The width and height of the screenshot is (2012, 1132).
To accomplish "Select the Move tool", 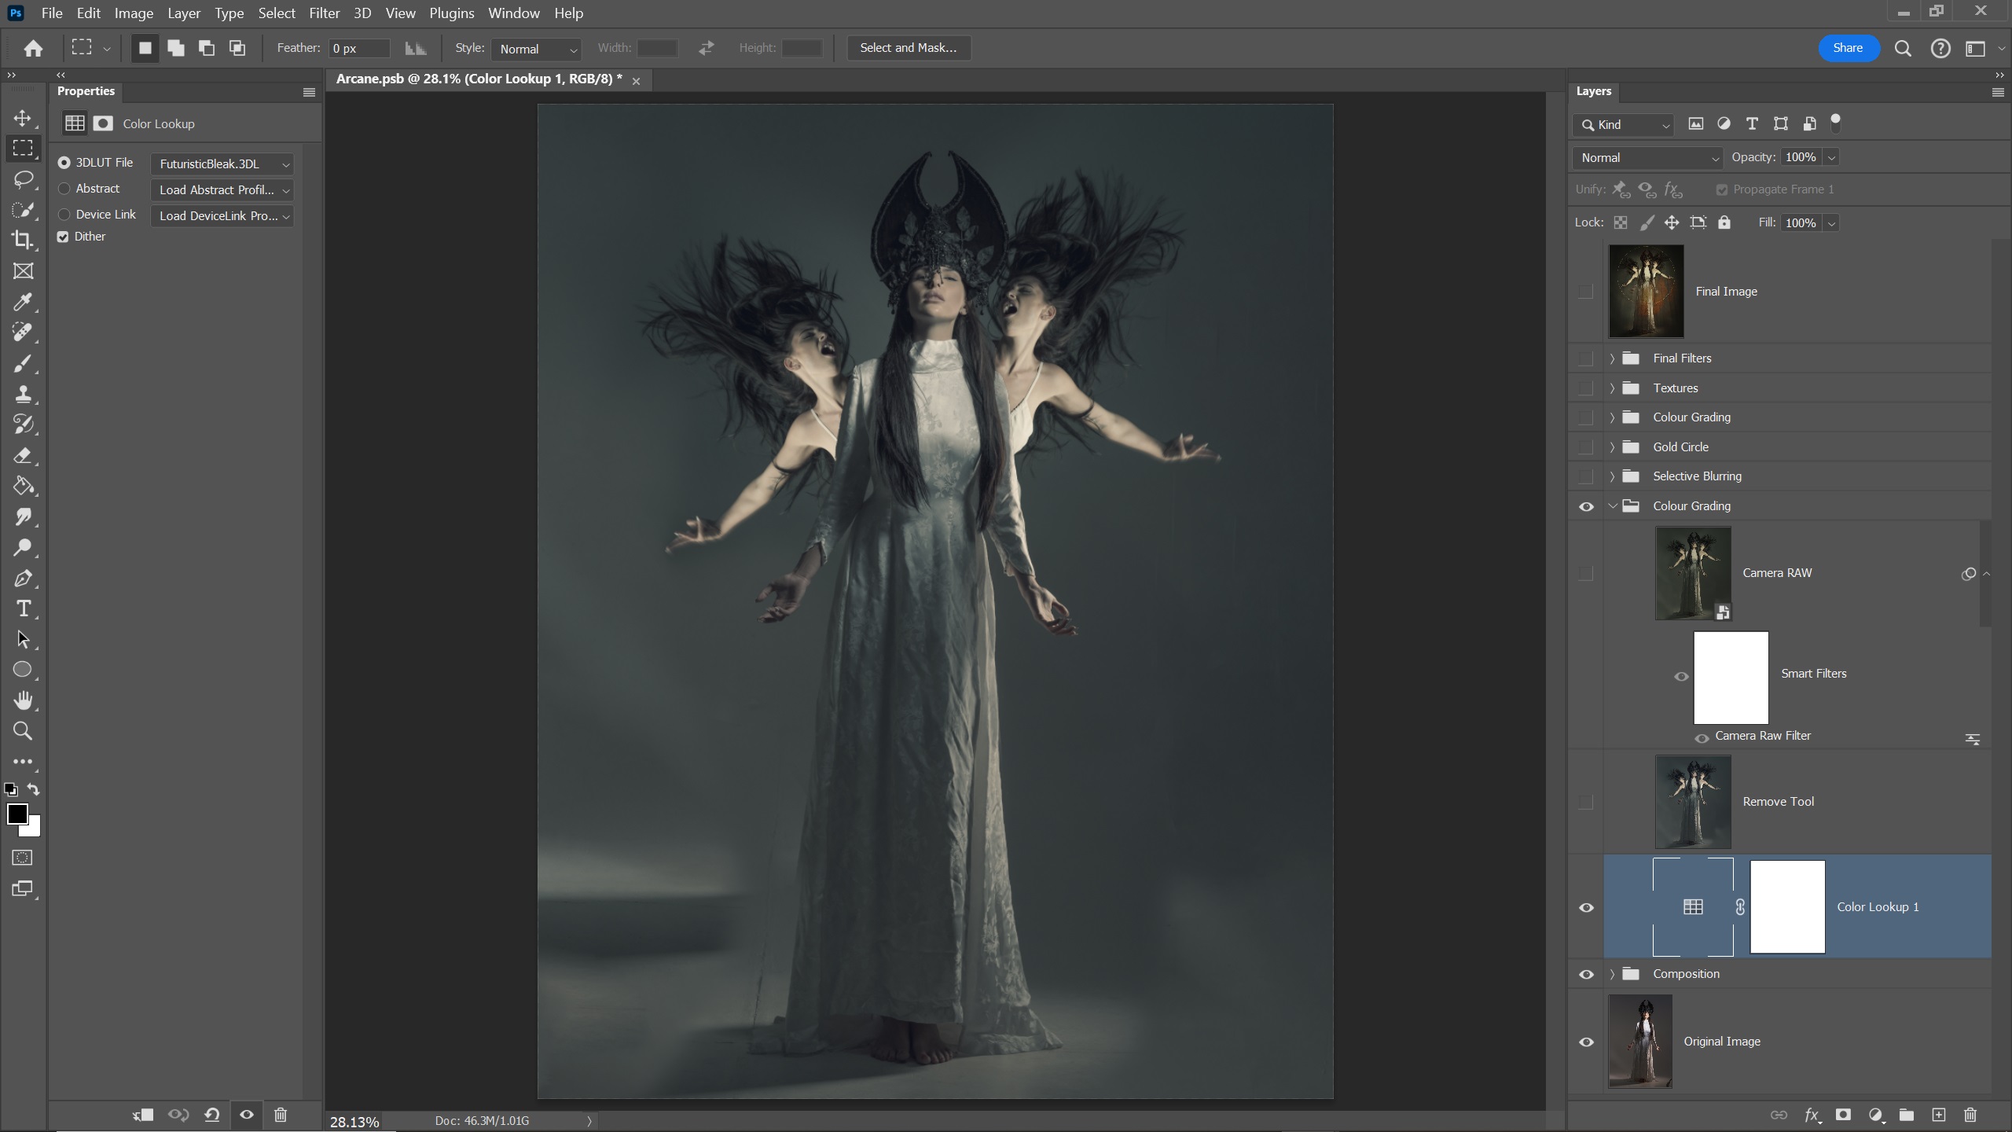I will click(x=23, y=118).
